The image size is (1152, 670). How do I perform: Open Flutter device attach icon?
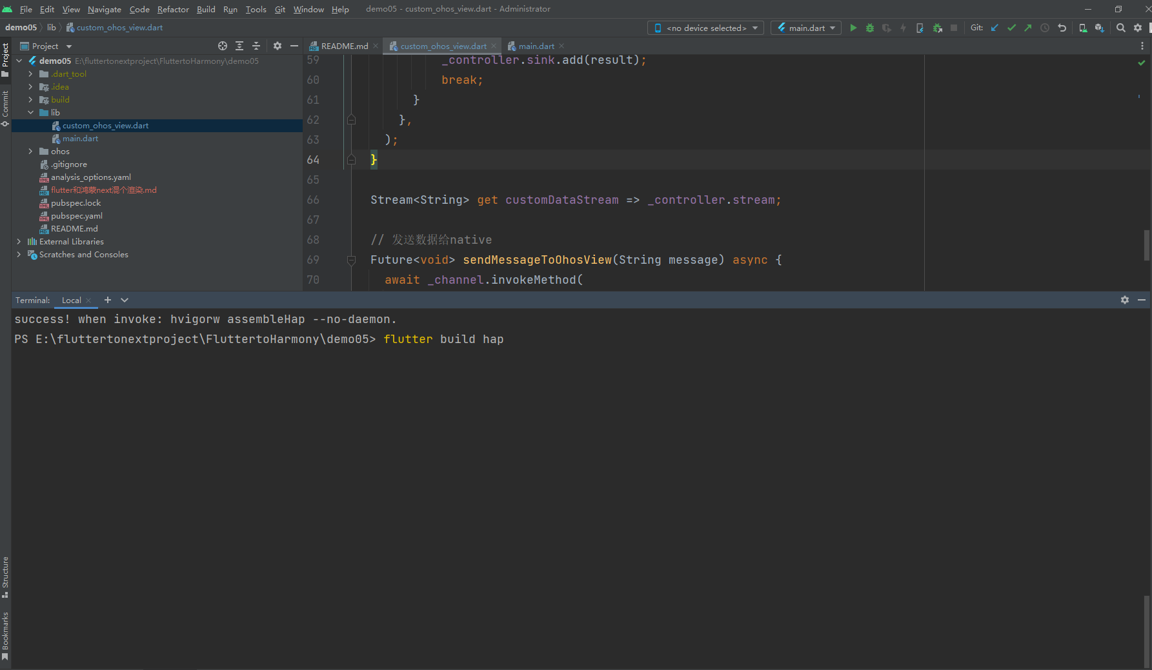tap(920, 28)
